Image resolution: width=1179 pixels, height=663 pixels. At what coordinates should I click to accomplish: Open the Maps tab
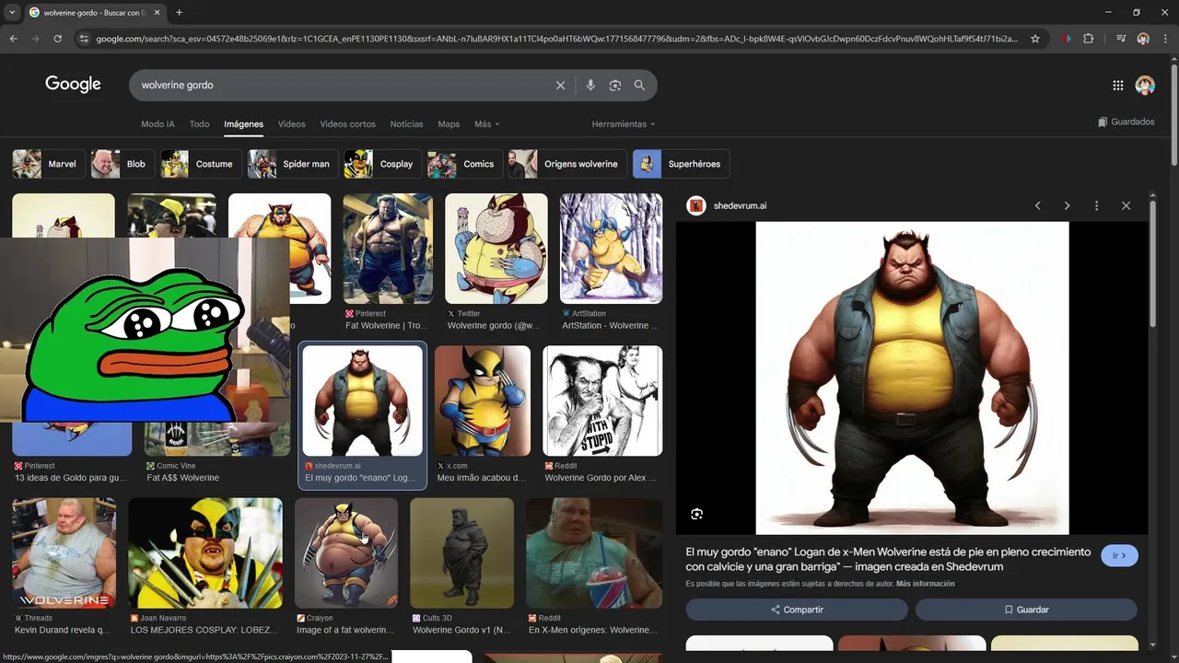pyautogui.click(x=449, y=124)
